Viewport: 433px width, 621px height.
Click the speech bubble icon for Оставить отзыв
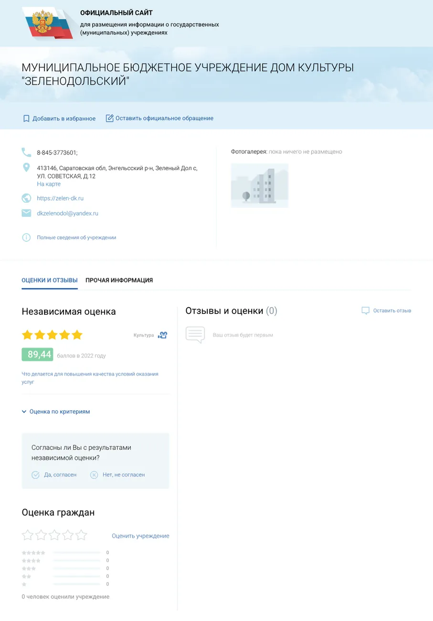(x=365, y=310)
